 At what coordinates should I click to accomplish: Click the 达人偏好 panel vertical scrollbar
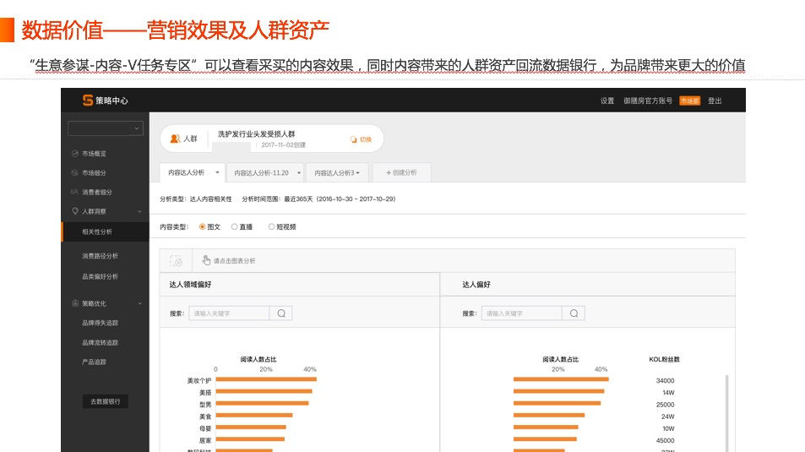(727, 413)
